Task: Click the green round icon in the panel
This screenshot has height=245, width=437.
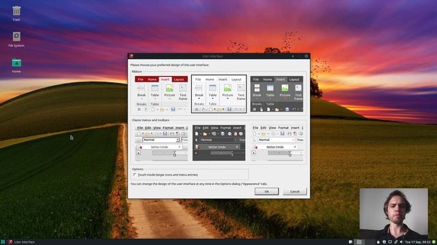Action: tap(434, 242)
